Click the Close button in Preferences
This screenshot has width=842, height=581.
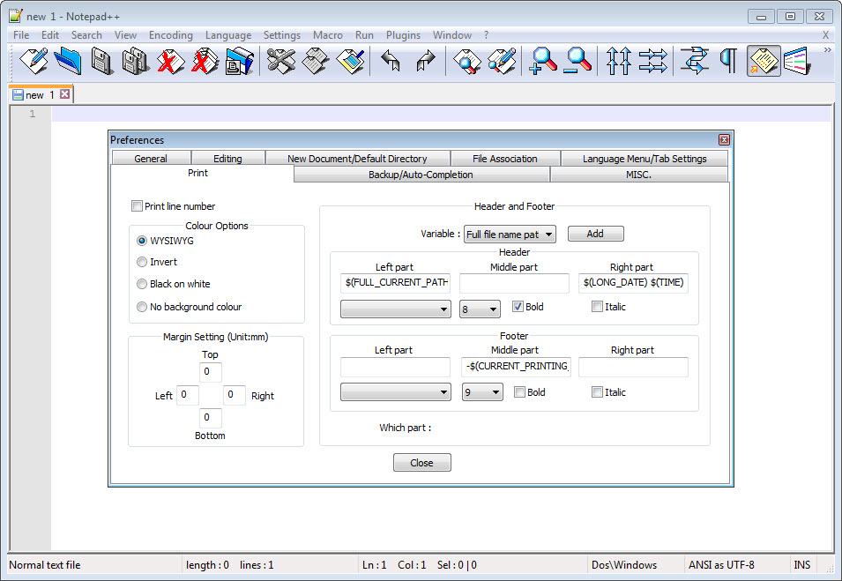click(422, 462)
